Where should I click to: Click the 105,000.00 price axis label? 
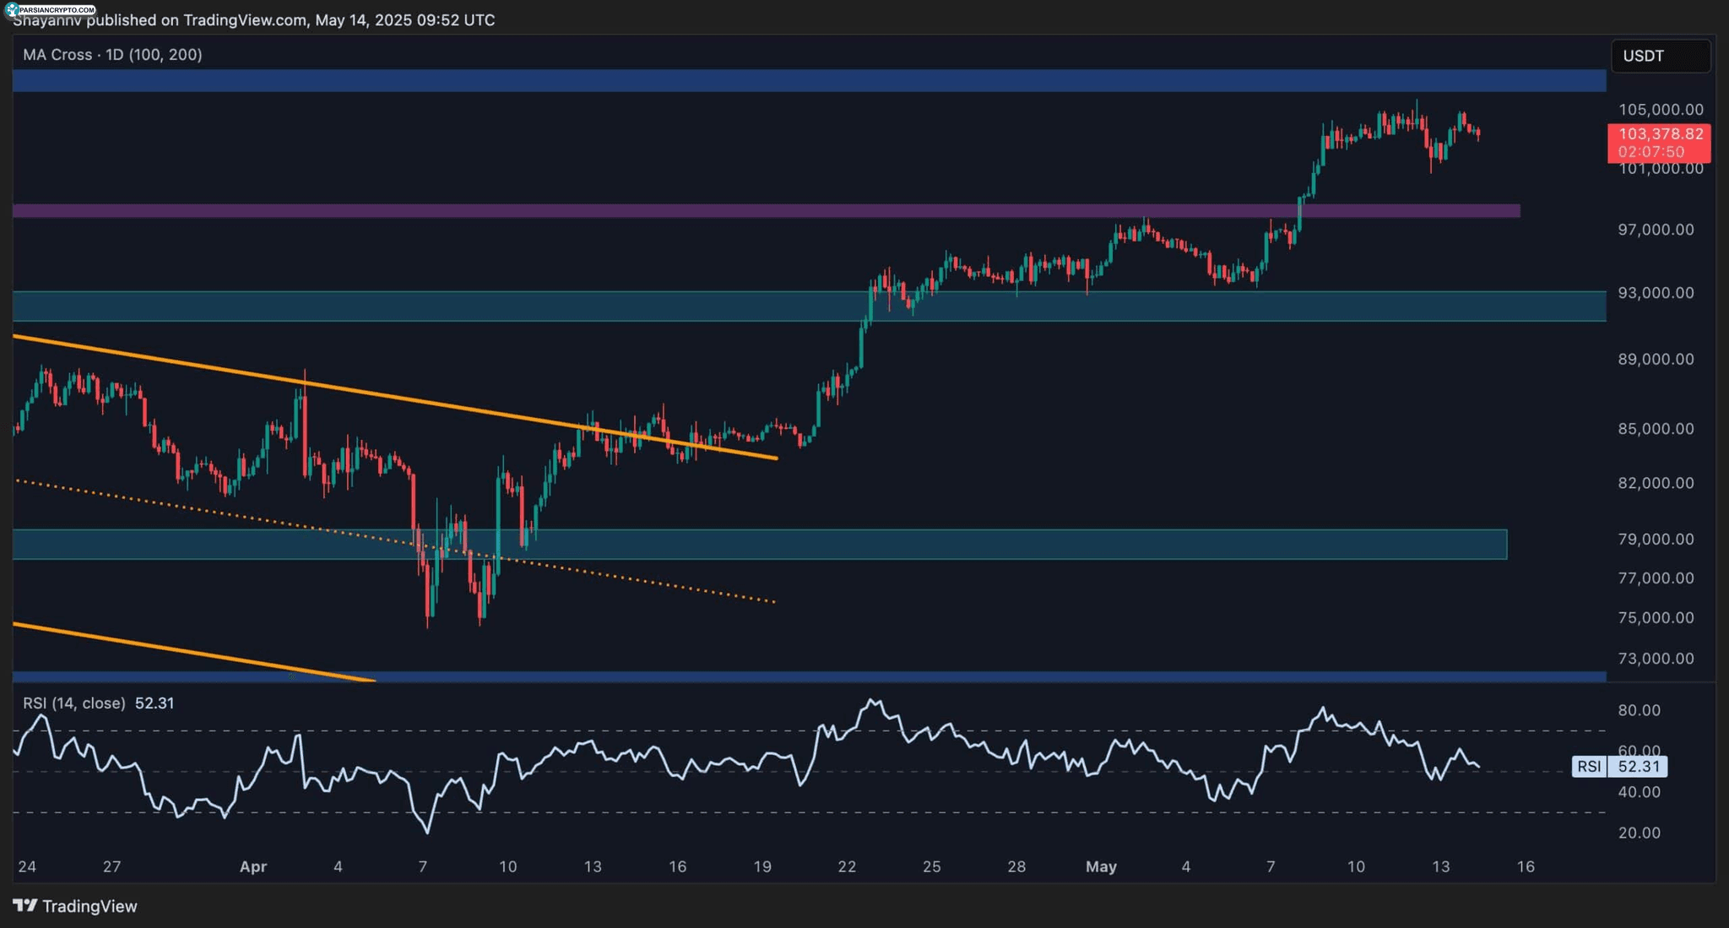click(x=1661, y=110)
